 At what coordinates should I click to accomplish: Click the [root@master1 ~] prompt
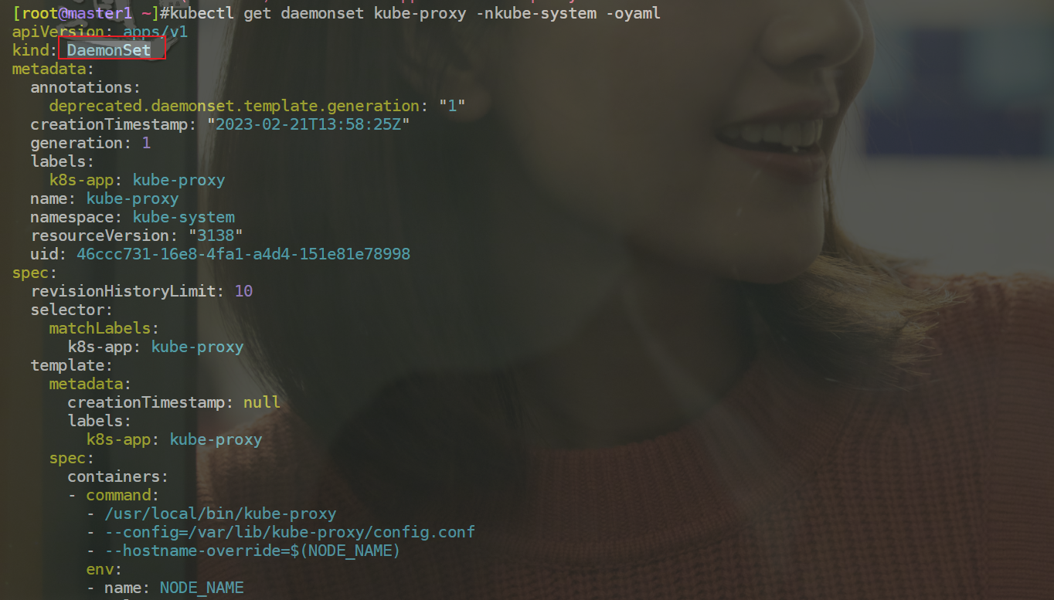point(86,13)
